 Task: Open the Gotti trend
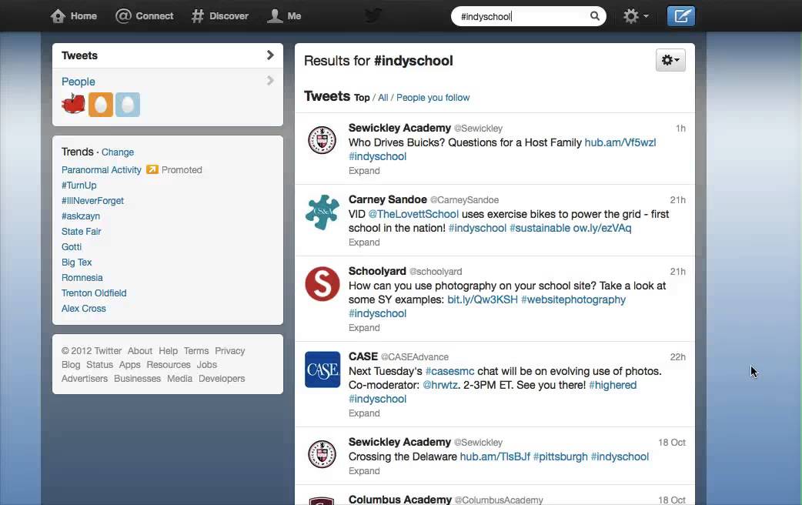coord(72,246)
